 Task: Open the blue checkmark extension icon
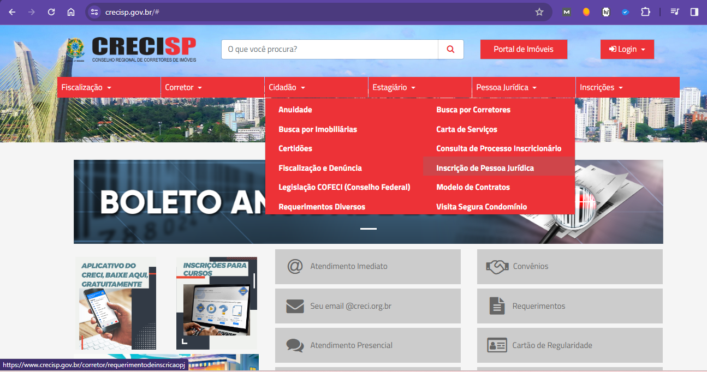click(x=626, y=12)
